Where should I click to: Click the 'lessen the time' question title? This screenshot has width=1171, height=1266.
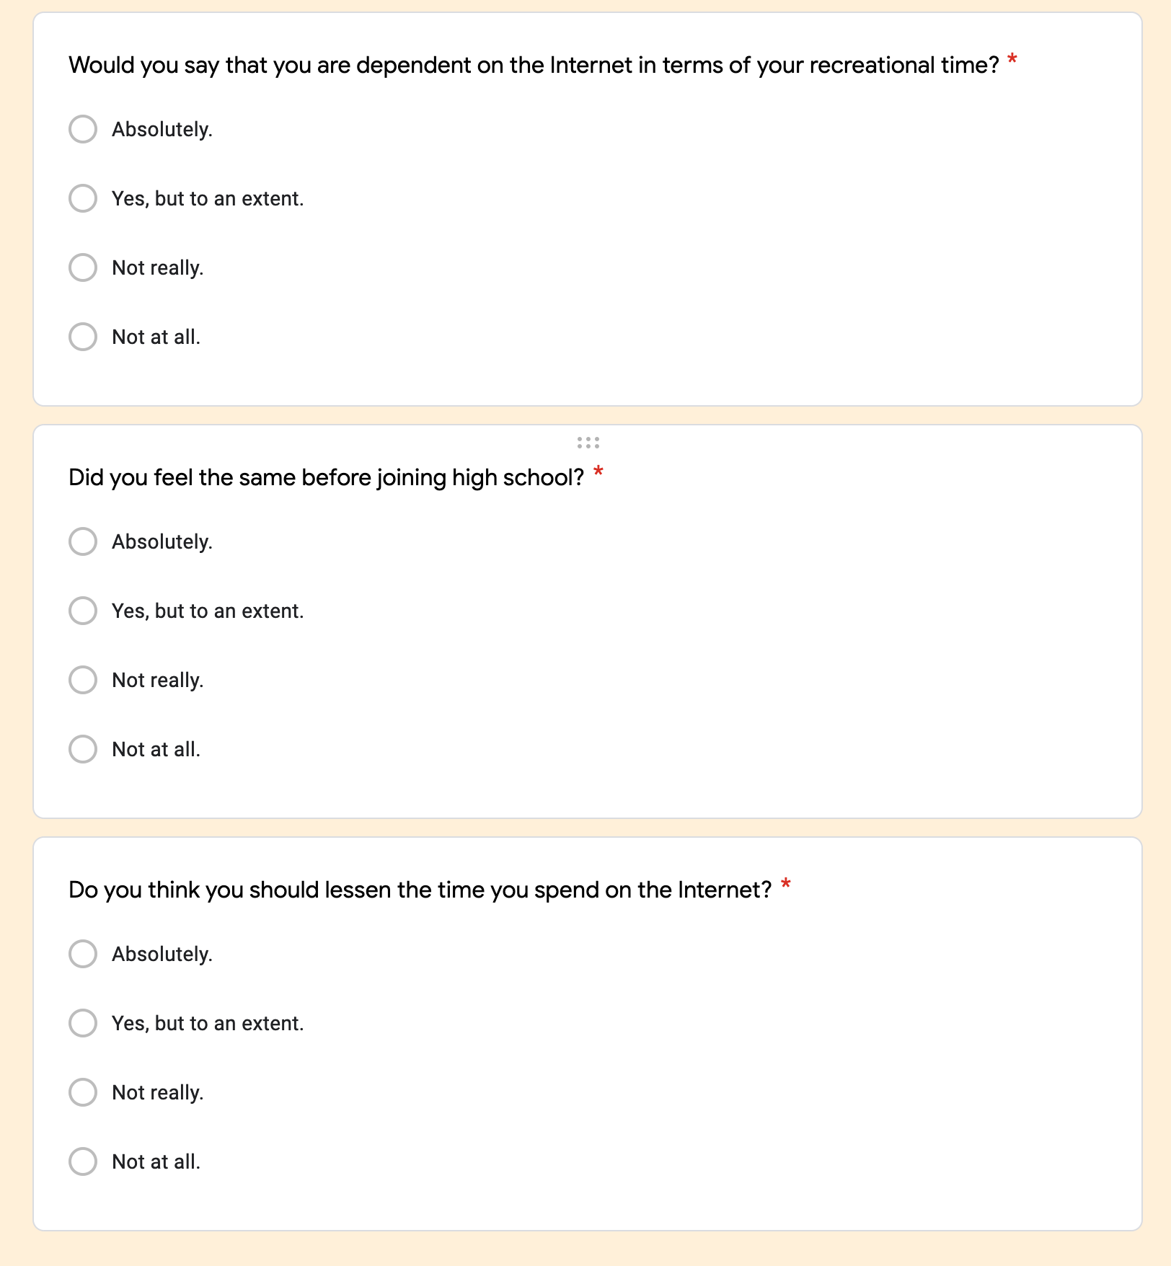point(420,890)
